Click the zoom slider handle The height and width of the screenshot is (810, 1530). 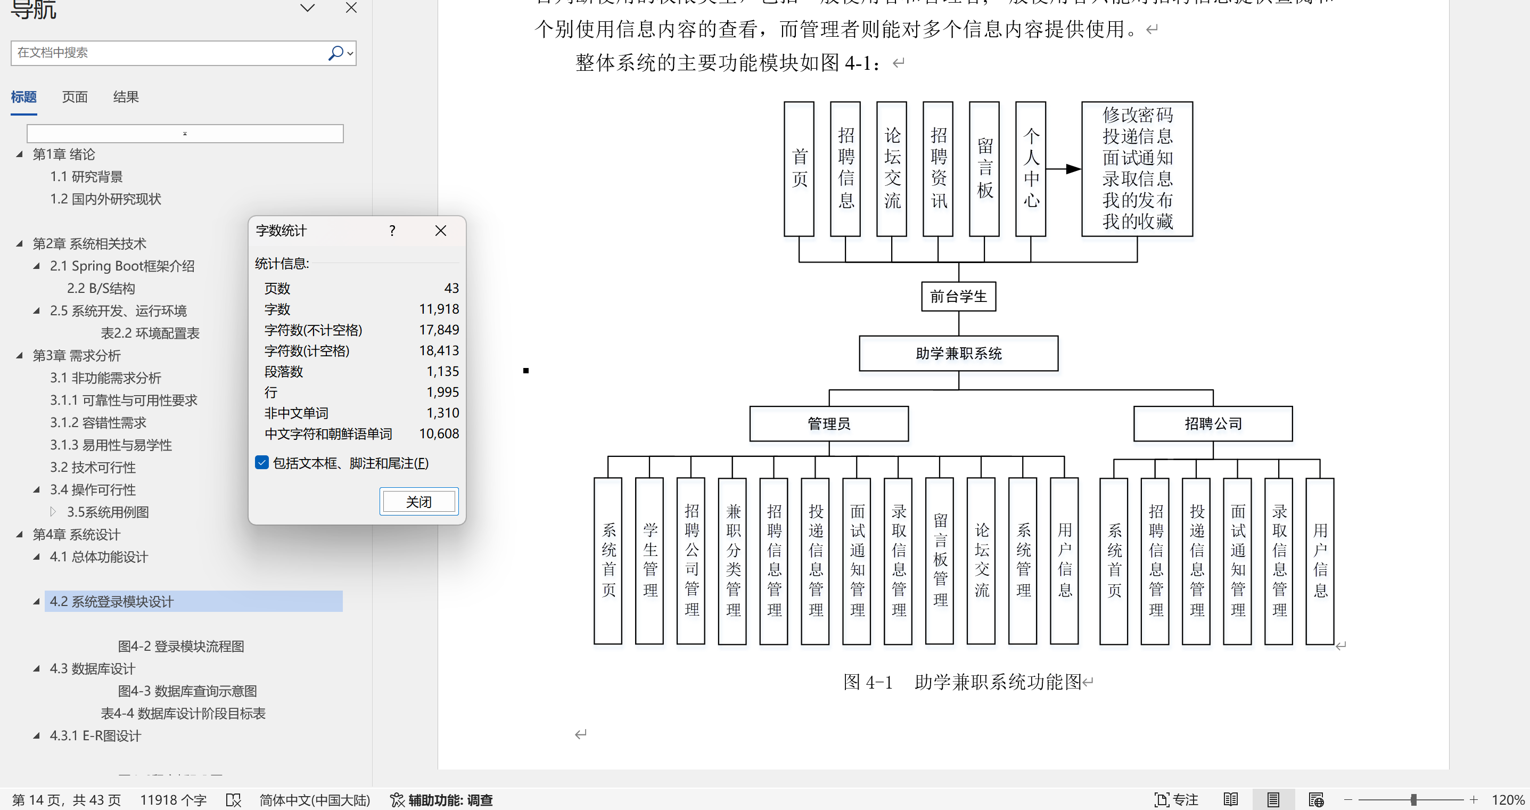1413,800
